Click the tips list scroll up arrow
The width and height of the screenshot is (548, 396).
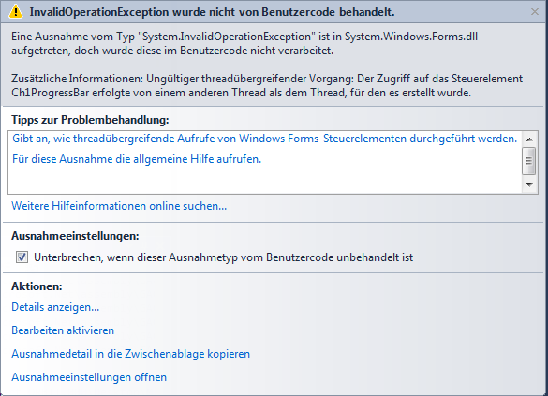coord(529,139)
